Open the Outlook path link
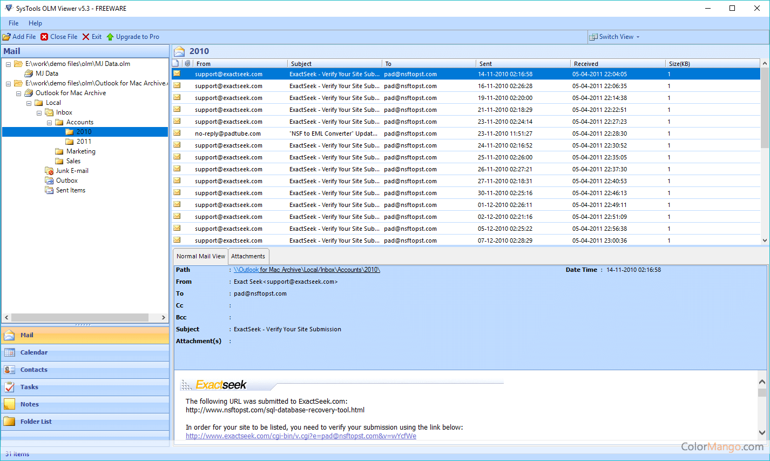 tap(307, 270)
